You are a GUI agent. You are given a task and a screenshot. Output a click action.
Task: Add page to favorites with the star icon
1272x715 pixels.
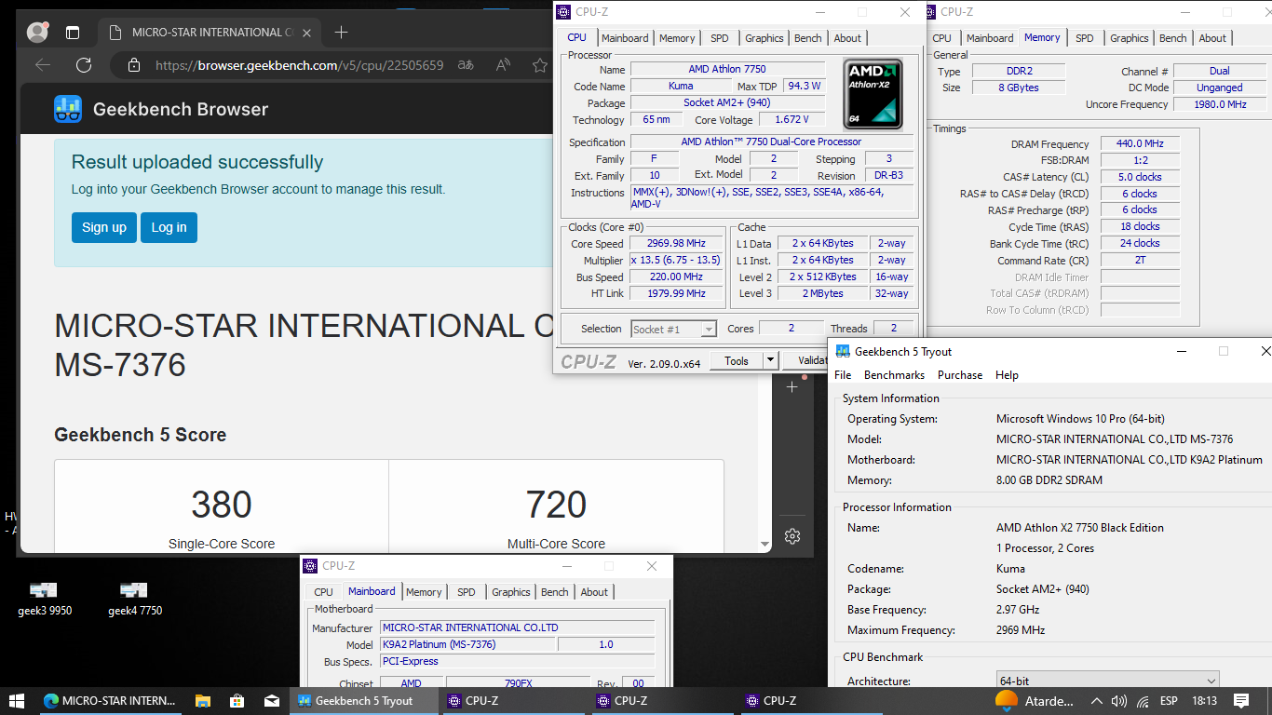click(x=539, y=65)
